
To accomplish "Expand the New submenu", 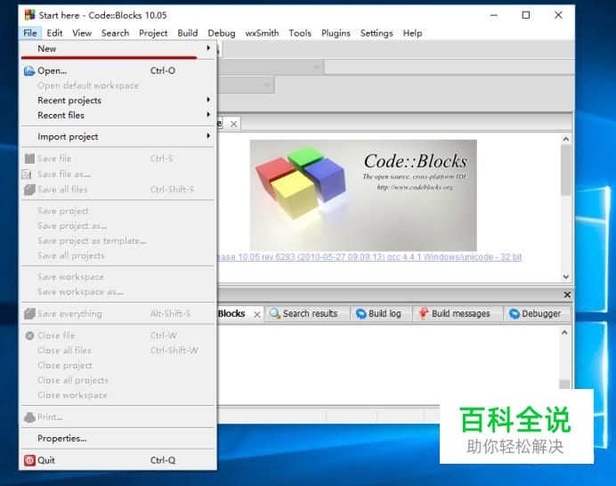I will click(118, 49).
